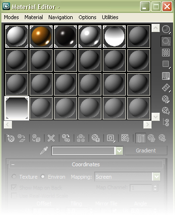This screenshot has width=175, height=215.
Task: Select the white-to-black gradient sphere slot
Action: coord(114,37)
